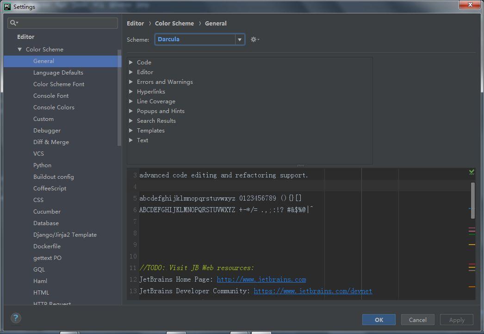The width and height of the screenshot is (484, 334).
Task: Expand the Errors and Warnings category
Action: pyautogui.click(x=131, y=82)
